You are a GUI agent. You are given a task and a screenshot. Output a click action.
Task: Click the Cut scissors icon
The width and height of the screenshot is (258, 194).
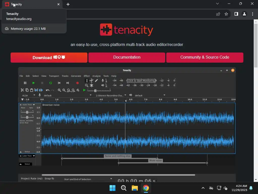coord(22,90)
